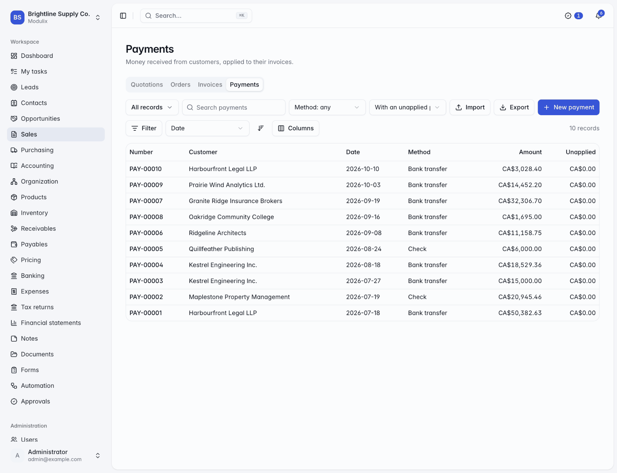
Task: Click the Dashboard icon in sidebar
Action: click(14, 56)
